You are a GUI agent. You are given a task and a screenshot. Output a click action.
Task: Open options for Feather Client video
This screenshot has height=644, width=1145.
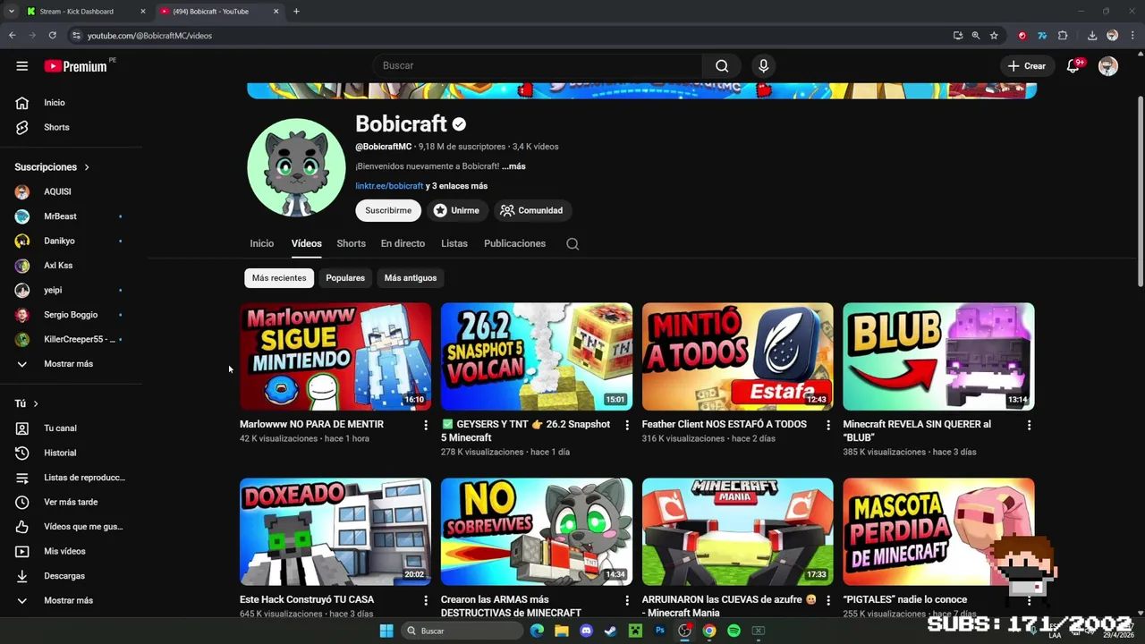click(827, 425)
